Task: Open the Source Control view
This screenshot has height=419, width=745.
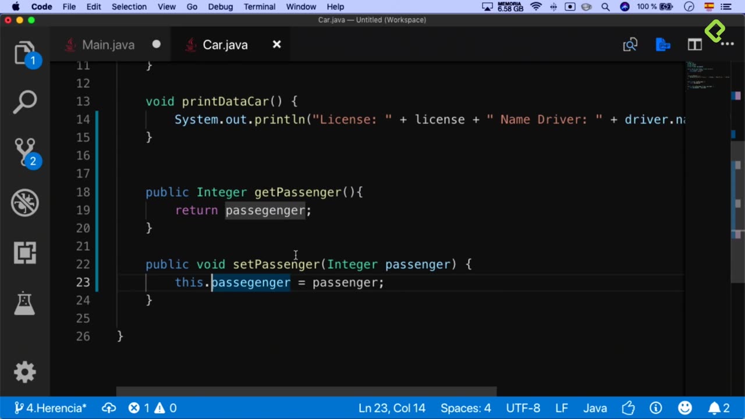Action: tap(25, 152)
